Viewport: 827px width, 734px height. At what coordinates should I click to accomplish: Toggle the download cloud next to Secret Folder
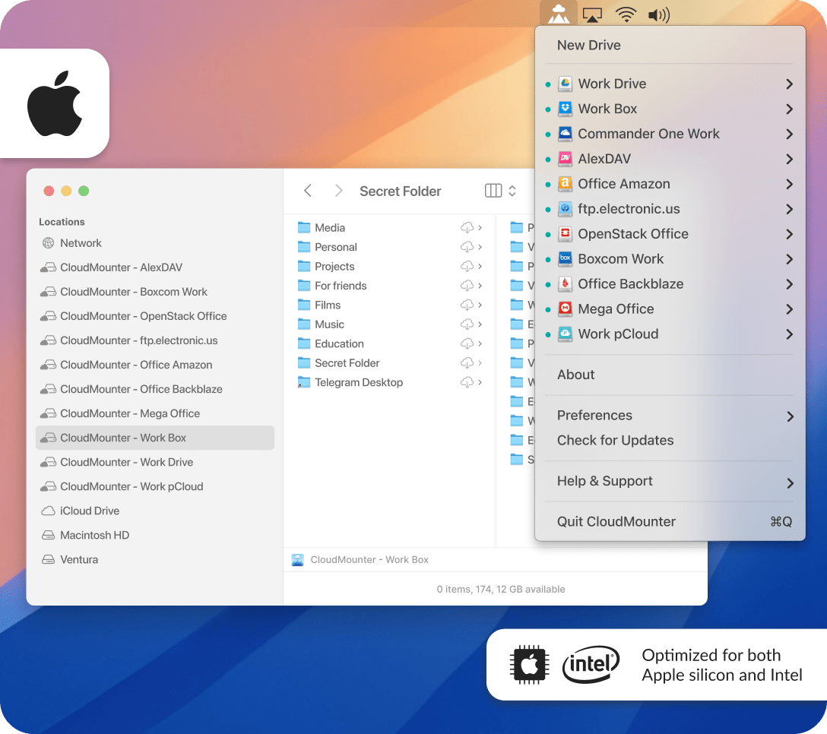pyautogui.click(x=465, y=363)
